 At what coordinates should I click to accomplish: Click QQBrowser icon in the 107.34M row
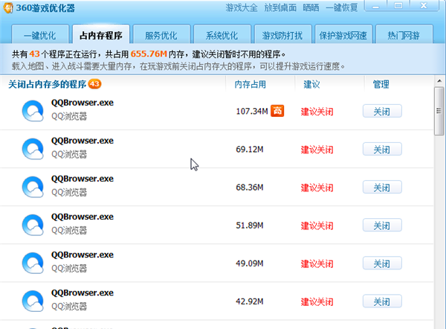click(x=33, y=111)
